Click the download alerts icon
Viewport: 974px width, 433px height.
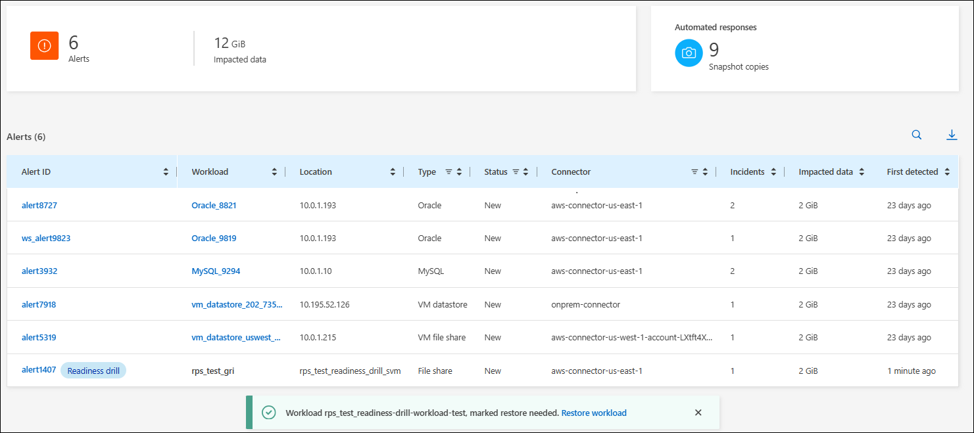[951, 135]
